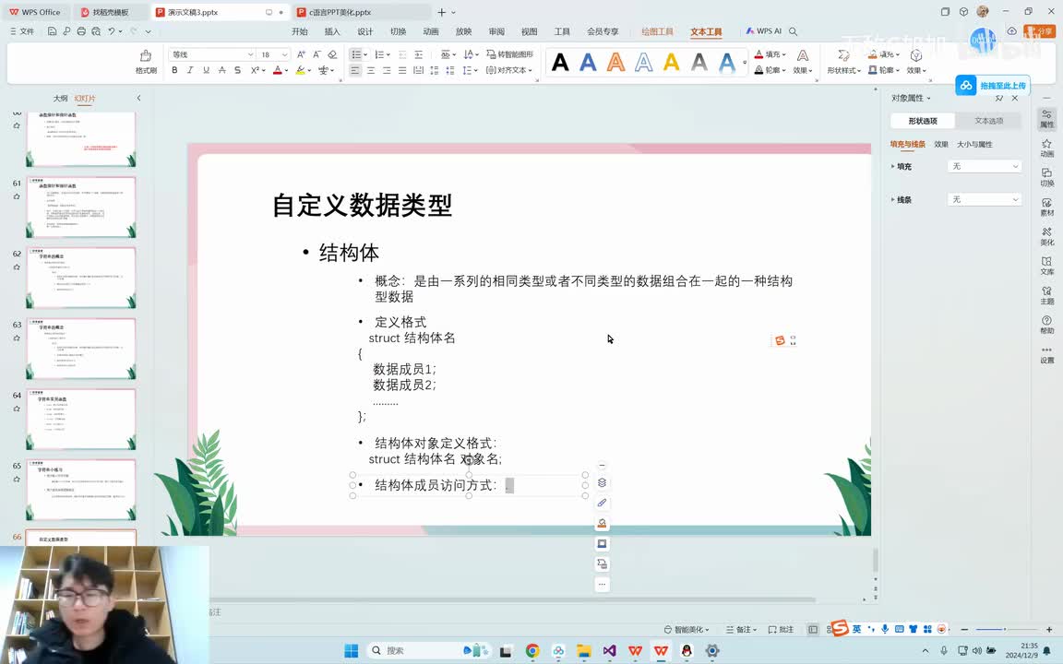Click the undo arrow icon

pos(111,31)
